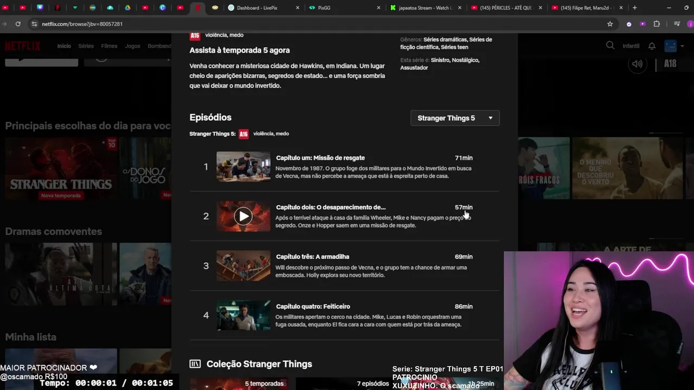This screenshot has width=694, height=390.
Task: Close the japaatoa Stream tab
Action: [x=459, y=8]
